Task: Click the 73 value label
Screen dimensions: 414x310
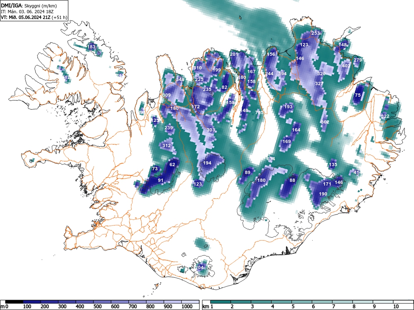Action: 155,169
